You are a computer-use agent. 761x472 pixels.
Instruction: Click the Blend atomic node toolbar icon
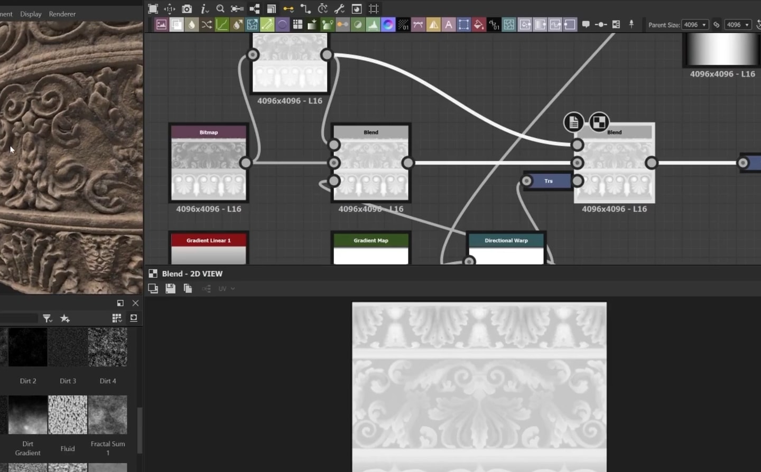pyautogui.click(x=177, y=25)
